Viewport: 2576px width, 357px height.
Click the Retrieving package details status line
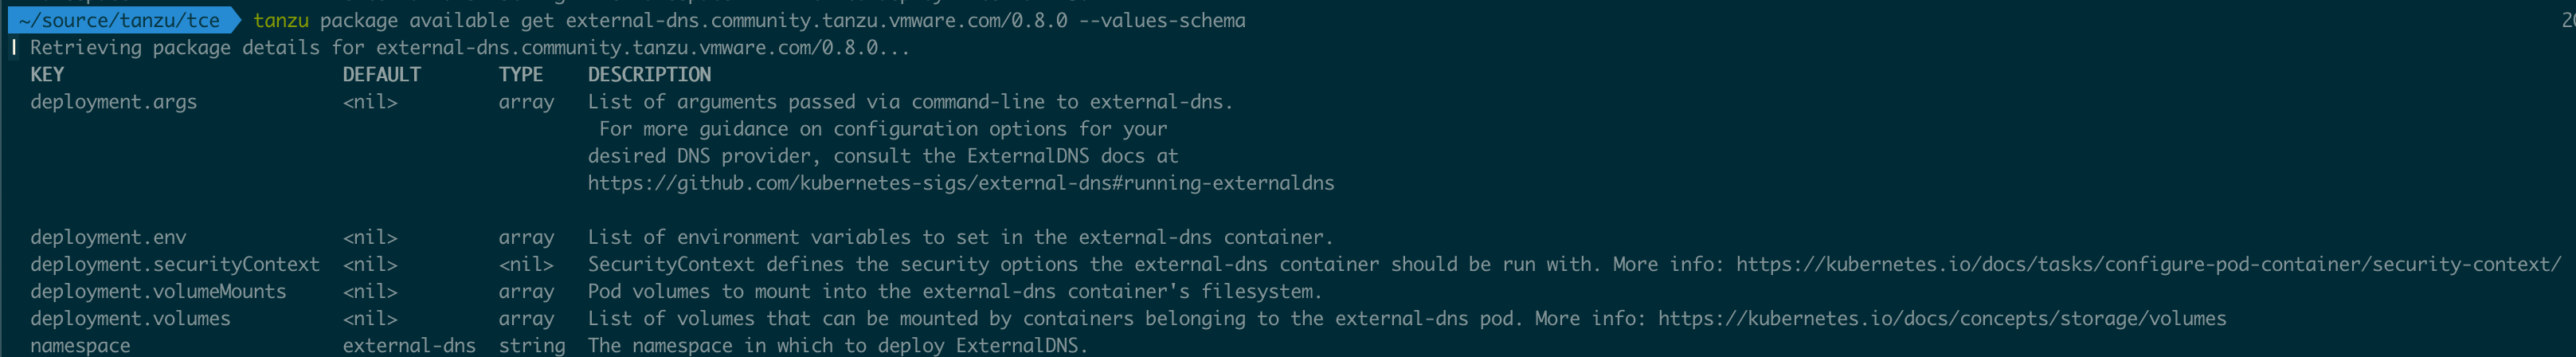470,47
